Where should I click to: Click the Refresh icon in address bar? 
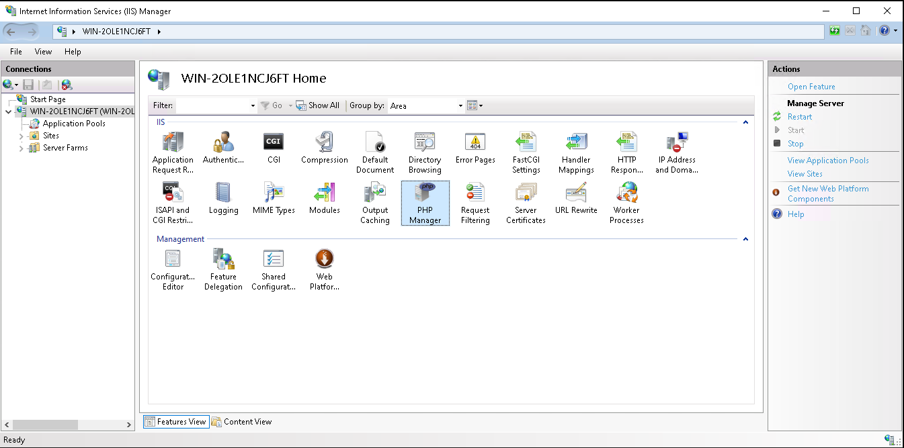pos(834,31)
